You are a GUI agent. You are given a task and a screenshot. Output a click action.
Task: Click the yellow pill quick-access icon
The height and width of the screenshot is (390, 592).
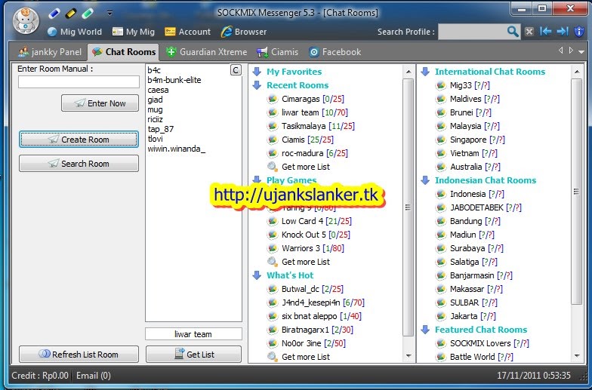point(71,14)
